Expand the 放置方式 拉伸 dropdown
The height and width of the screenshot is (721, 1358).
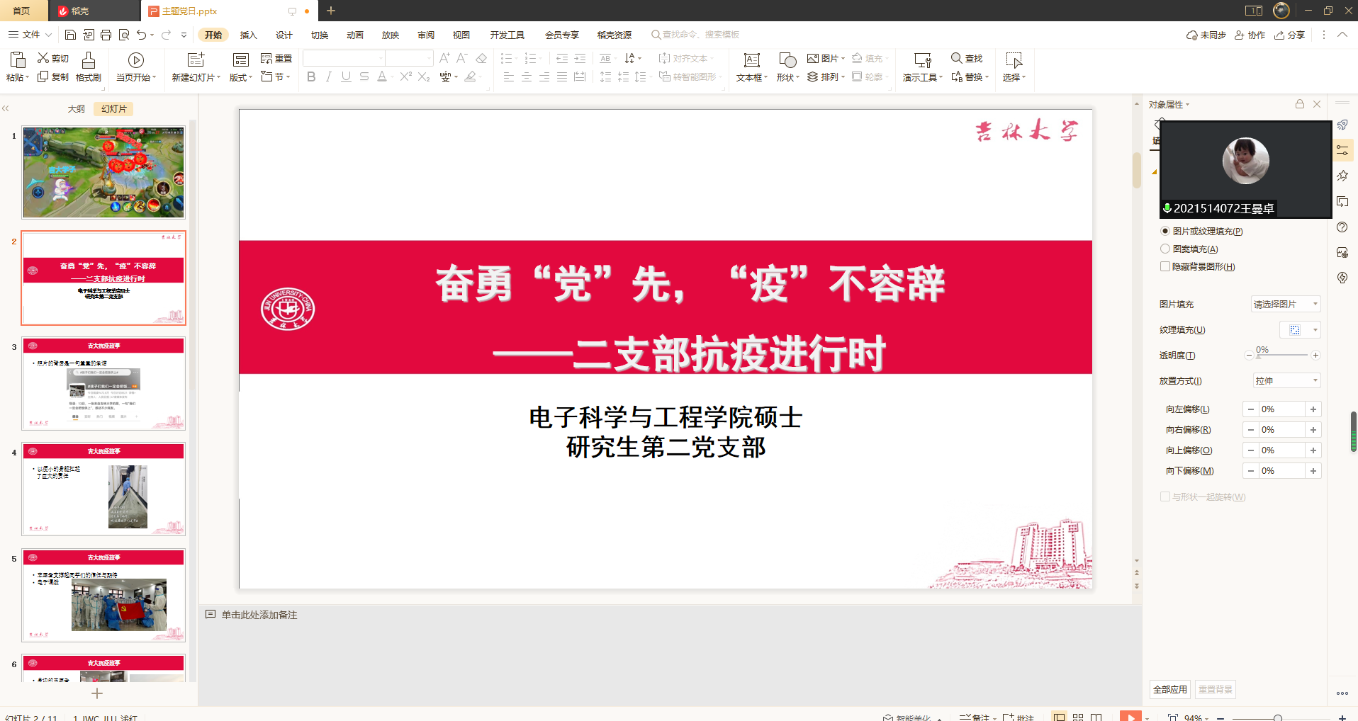[1286, 380]
